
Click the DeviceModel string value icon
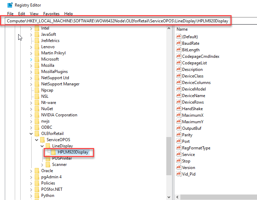(178, 89)
